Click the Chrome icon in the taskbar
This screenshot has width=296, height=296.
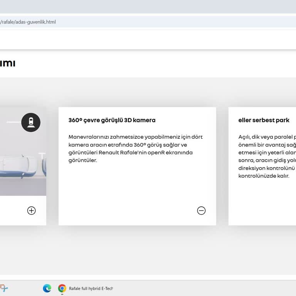pos(62,288)
